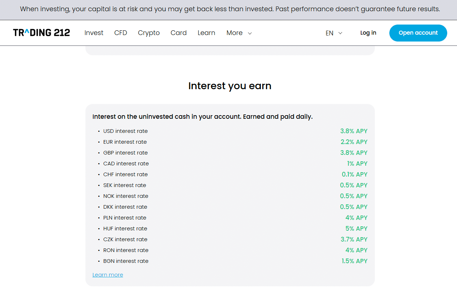Click the chevron next to More
457x291 pixels.
[x=250, y=33]
